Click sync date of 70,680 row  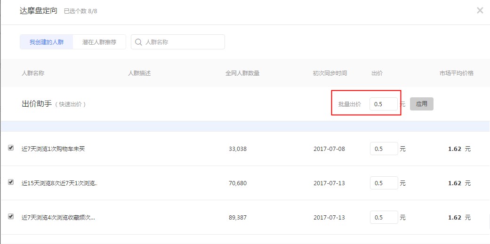(329, 183)
